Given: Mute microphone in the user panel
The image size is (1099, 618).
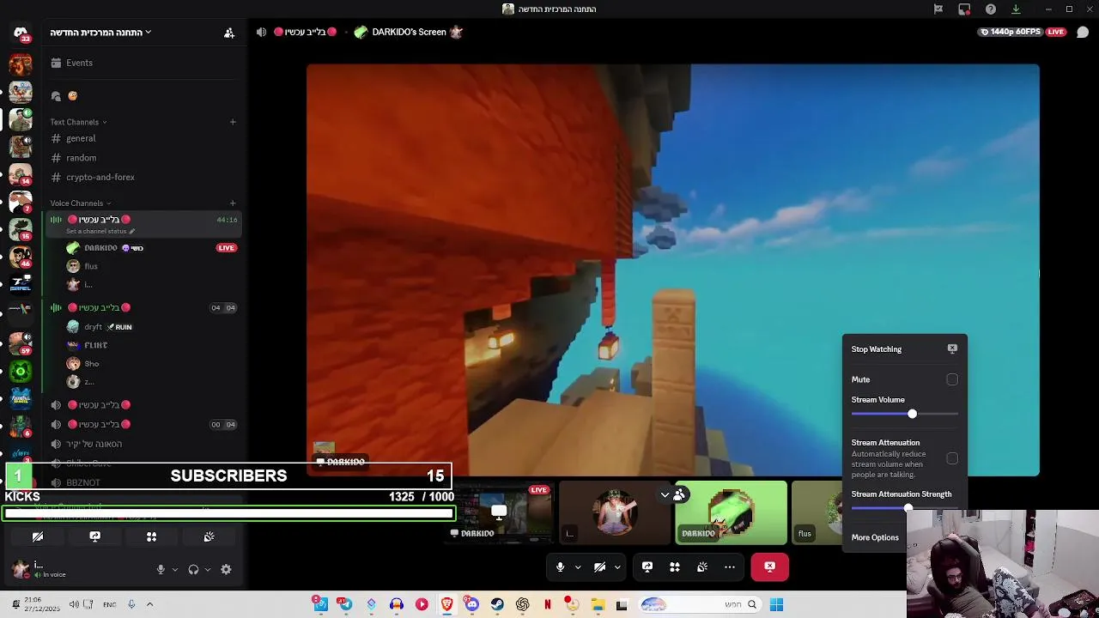Looking at the screenshot, I should click(161, 569).
